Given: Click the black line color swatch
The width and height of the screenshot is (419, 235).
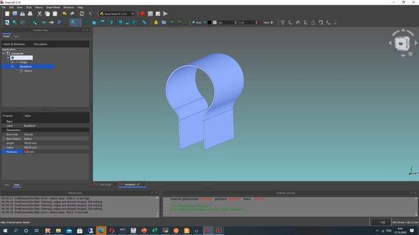Looking at the screenshot, I should (209, 23).
